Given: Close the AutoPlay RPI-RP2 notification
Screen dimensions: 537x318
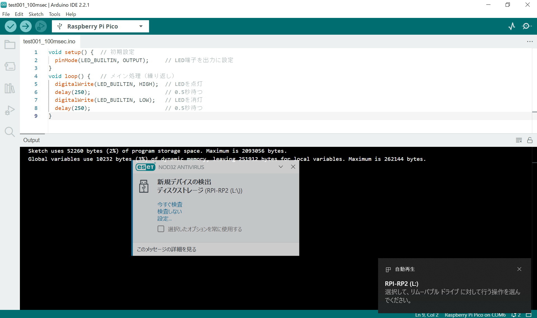Looking at the screenshot, I should 519,269.
